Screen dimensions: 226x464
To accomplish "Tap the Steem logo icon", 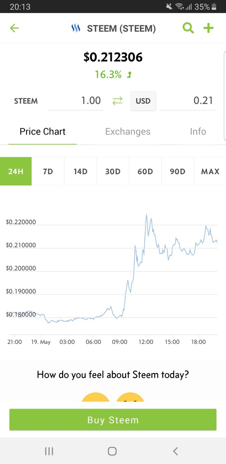I will (x=76, y=29).
